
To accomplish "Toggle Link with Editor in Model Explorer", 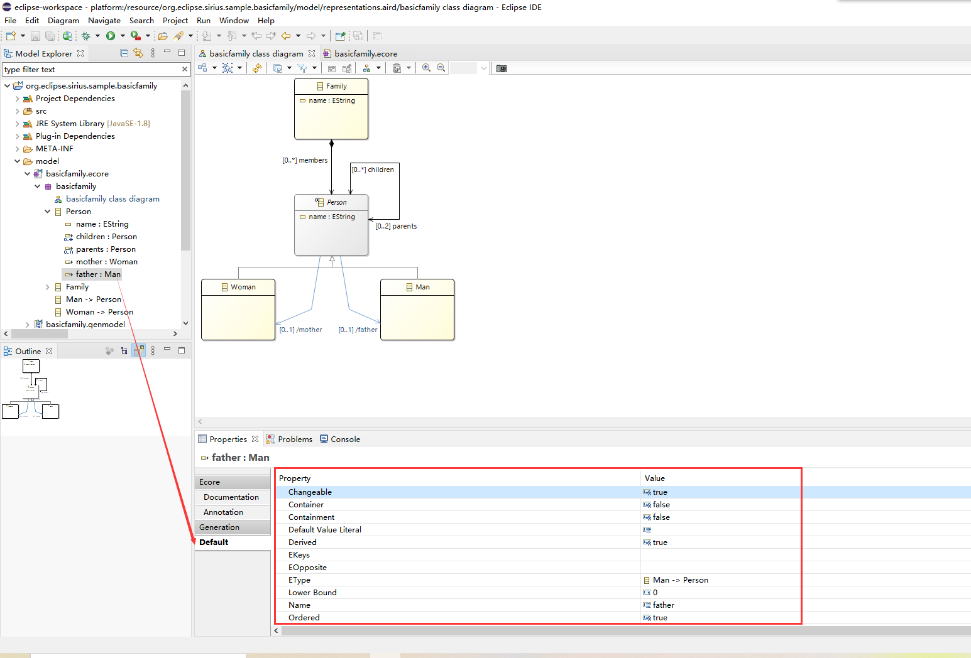I will click(138, 53).
